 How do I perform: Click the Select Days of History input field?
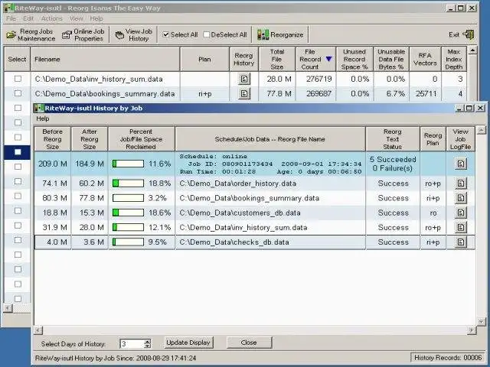[132, 343]
